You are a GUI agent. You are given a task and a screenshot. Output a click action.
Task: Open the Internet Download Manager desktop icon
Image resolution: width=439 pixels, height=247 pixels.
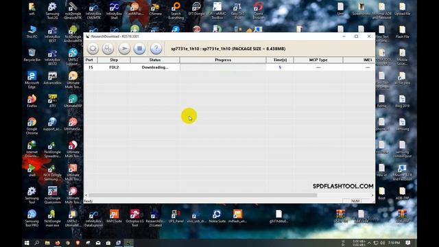(x=32, y=149)
